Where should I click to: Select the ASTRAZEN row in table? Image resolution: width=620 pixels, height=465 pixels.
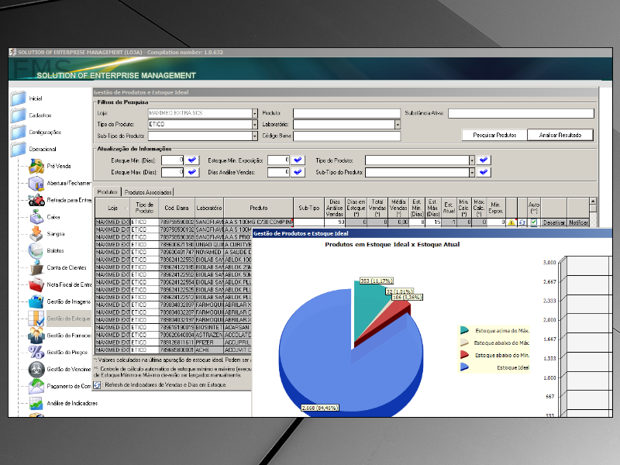[x=173, y=335]
